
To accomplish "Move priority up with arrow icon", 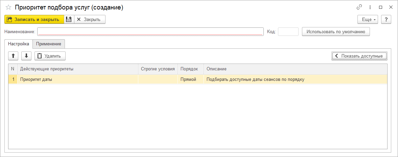I will click(x=13, y=56).
